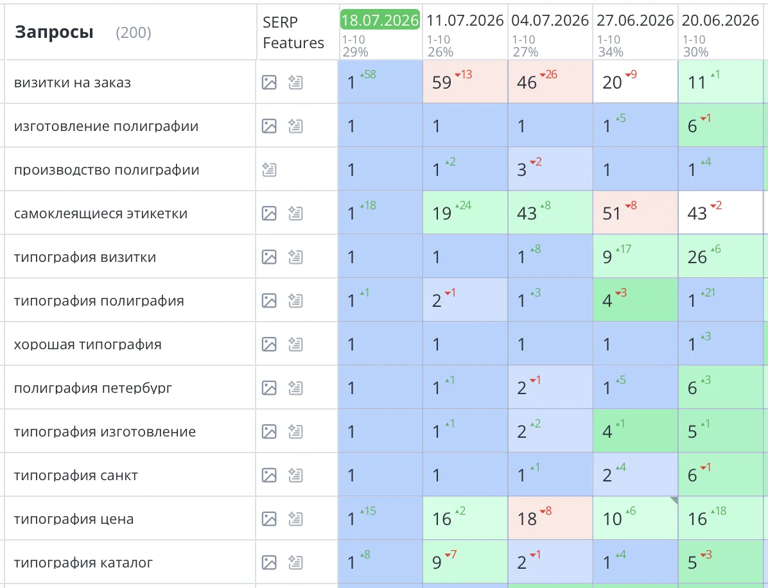
Task: Click image icon for полиграфия петербург row
Action: click(x=269, y=388)
